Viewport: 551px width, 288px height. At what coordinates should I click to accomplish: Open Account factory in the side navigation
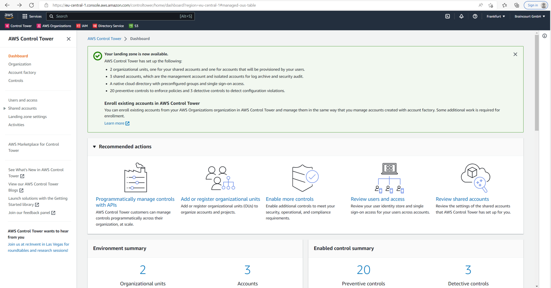22,73
